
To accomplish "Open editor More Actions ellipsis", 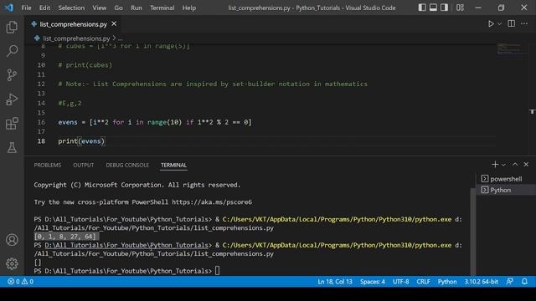I will [x=524, y=23].
